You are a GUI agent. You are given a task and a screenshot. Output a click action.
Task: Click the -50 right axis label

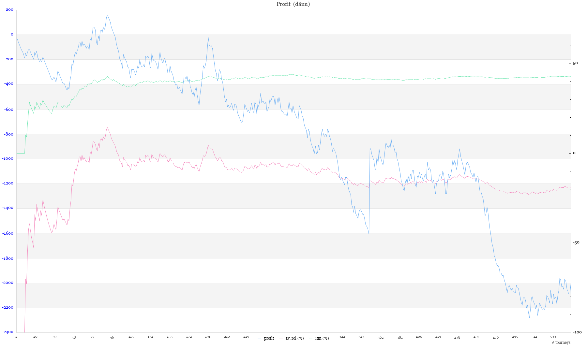576,242
